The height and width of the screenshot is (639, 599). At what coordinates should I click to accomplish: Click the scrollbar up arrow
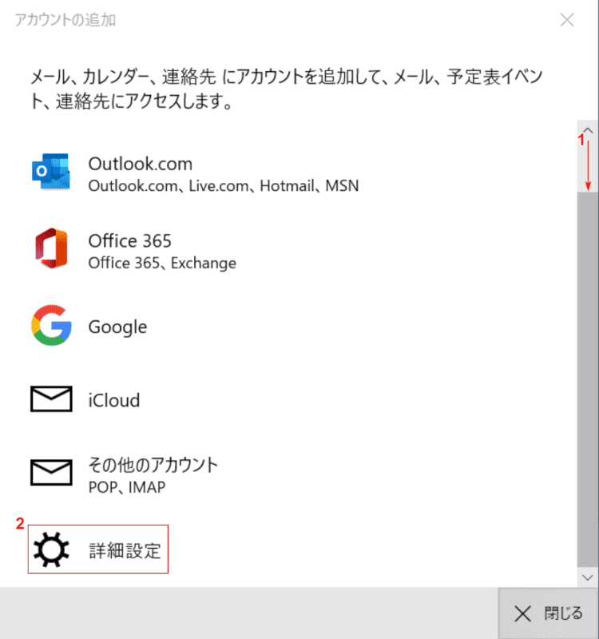click(588, 130)
